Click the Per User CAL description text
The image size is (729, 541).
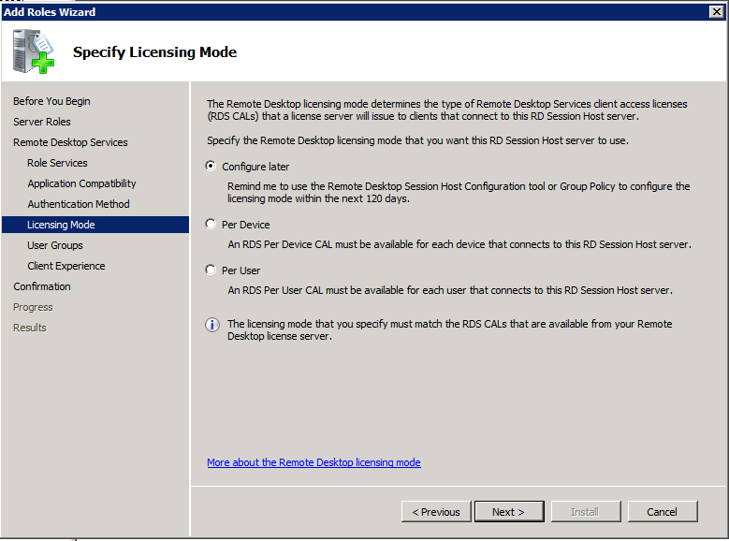click(450, 290)
